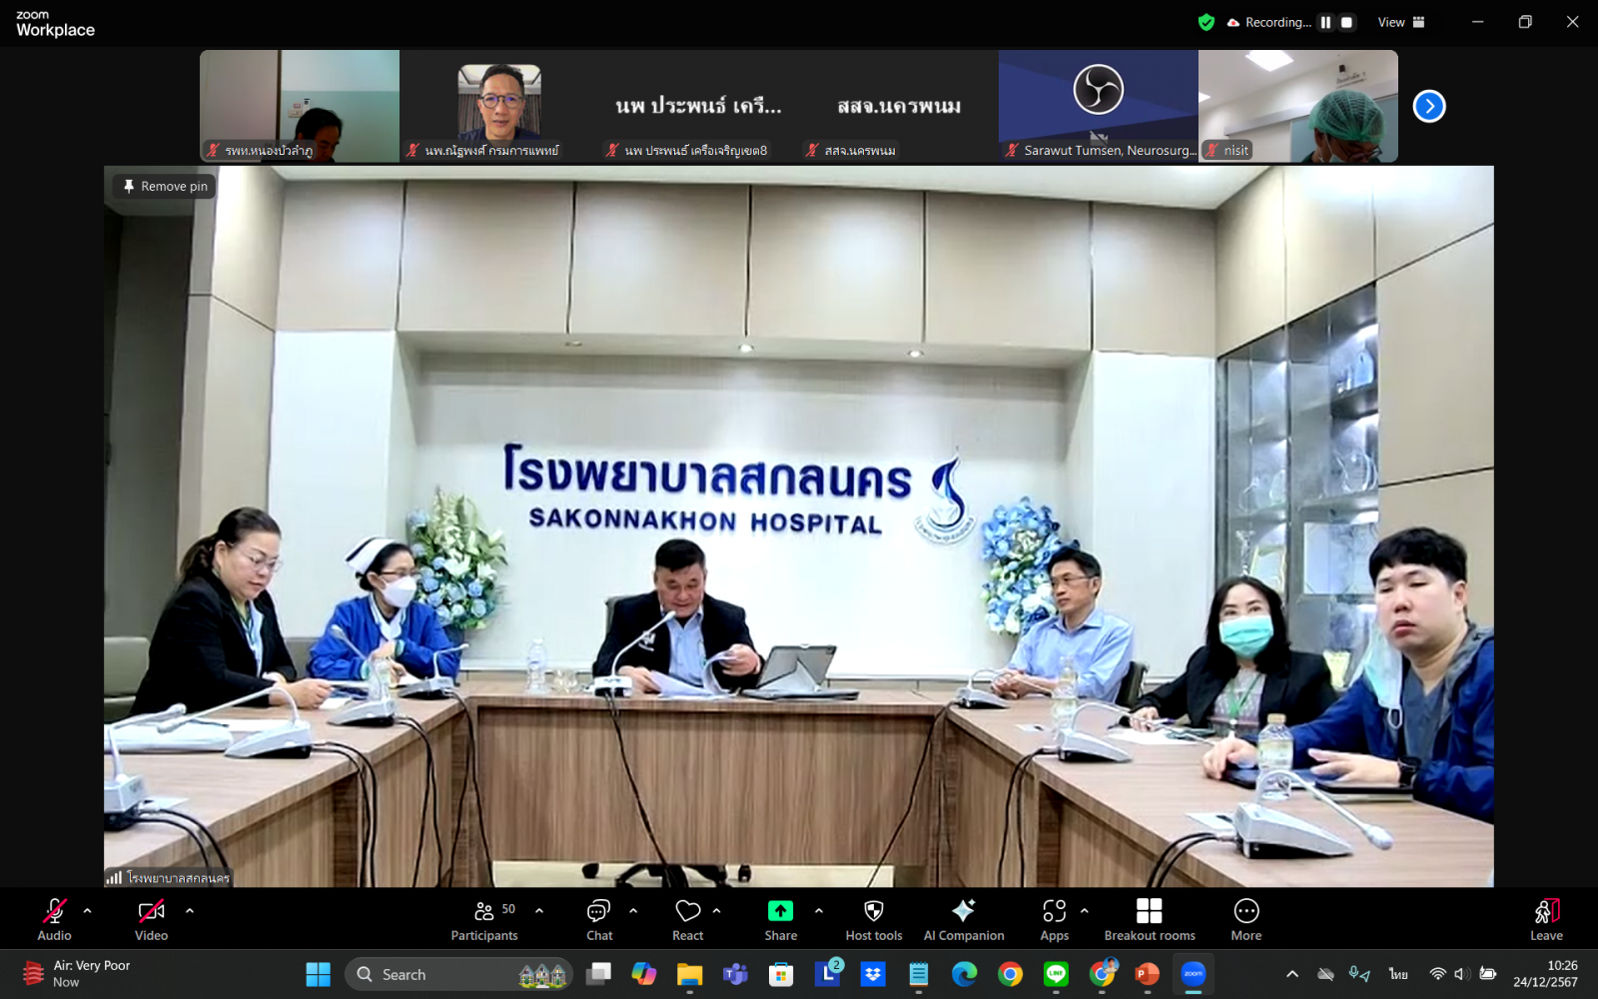Unmute the microphone with the Audio button
The height and width of the screenshot is (999, 1598).
55,919
